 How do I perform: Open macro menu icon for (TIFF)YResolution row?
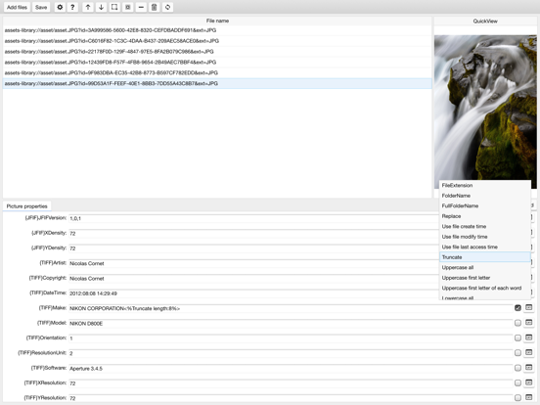528,397
